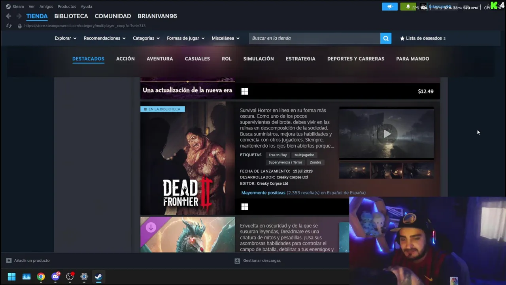Open Google Chrome from the taskbar

coord(41,276)
